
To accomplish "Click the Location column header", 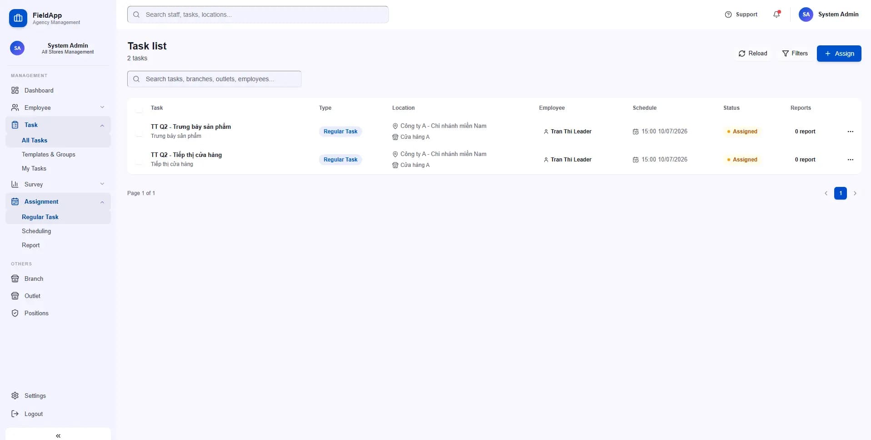I will (x=403, y=108).
